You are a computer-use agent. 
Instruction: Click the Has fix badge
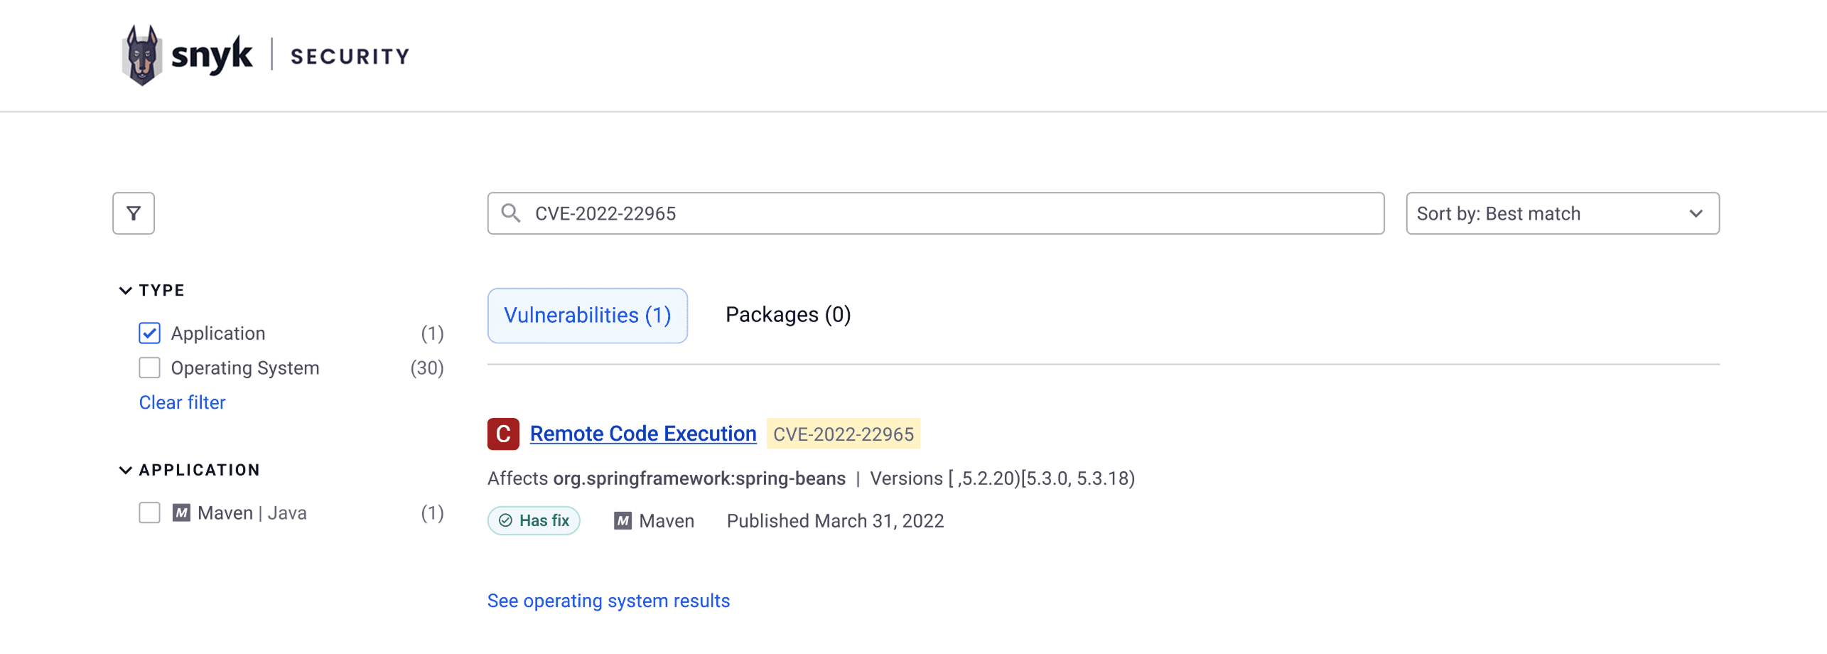coord(534,521)
